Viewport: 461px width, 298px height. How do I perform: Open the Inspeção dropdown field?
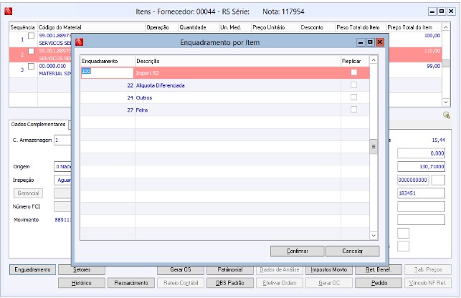click(x=62, y=180)
